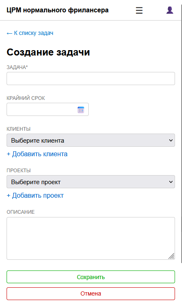Cancel creation with 'Отмена' button
182x305 pixels.
[x=91, y=294]
